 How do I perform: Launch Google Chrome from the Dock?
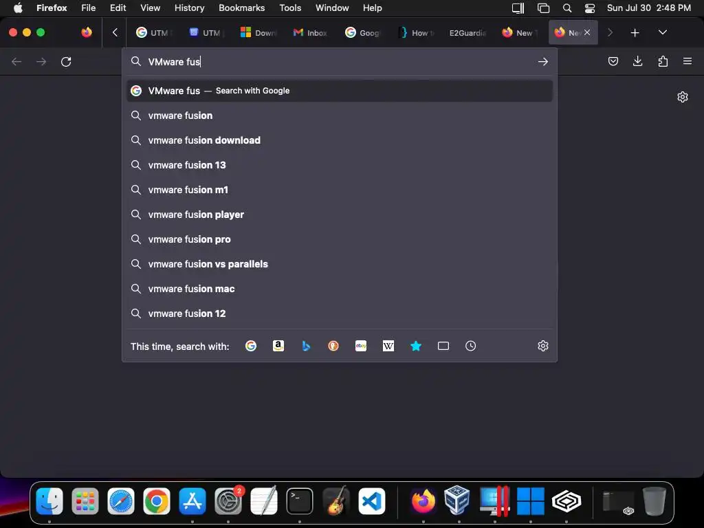tap(157, 501)
